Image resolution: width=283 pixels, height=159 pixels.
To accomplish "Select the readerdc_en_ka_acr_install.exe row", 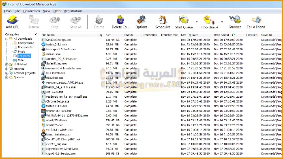I will tap(161, 97).
